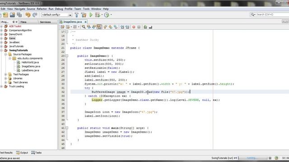Click the Save All disk icon
The width and height of the screenshot is (289, 162).
coord(12,15)
